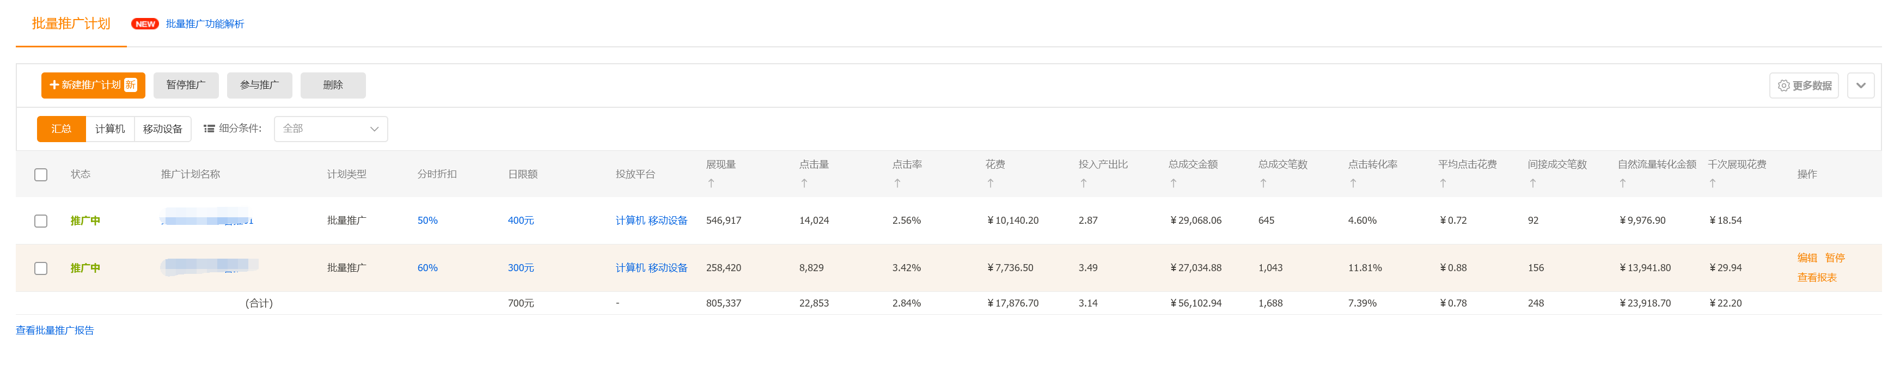This screenshot has width=1894, height=373.
Task: Switch to the 移动设备 tab
Action: click(x=162, y=129)
